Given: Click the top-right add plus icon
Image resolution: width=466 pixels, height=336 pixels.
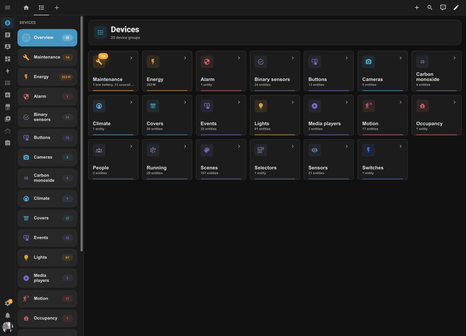Looking at the screenshot, I should [417, 8].
